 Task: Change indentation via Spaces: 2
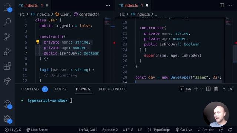point(110,130)
